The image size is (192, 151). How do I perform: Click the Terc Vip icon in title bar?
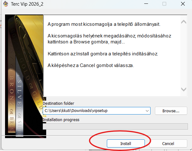[x=6, y=4]
